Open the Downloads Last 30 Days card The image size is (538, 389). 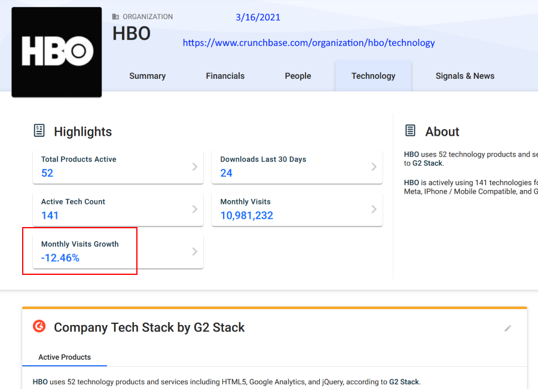[297, 167]
